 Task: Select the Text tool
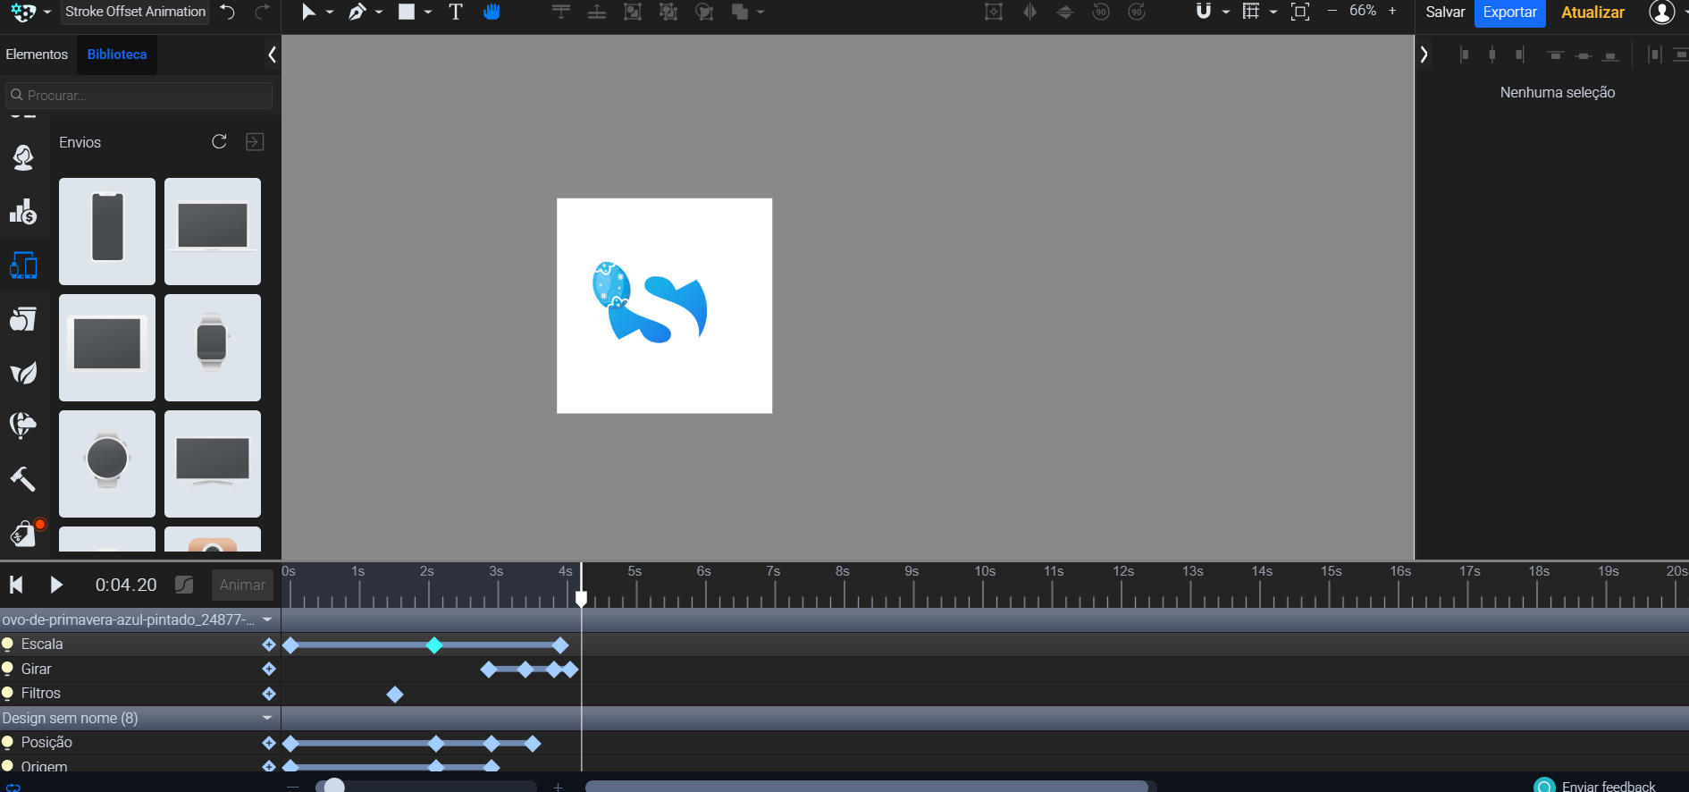[456, 13]
